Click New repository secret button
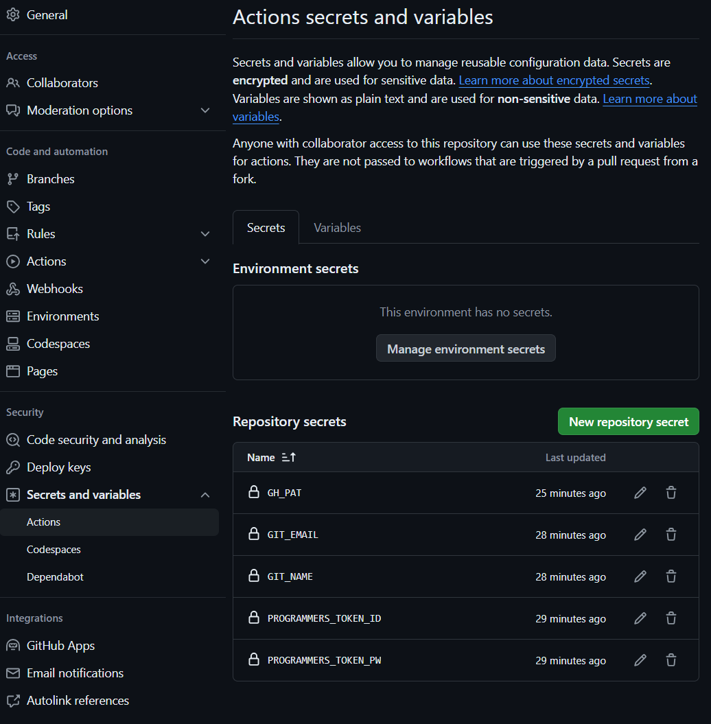The image size is (711, 724). tap(628, 422)
